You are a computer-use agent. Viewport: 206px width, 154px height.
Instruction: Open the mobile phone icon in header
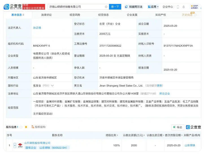(x=178, y=7)
